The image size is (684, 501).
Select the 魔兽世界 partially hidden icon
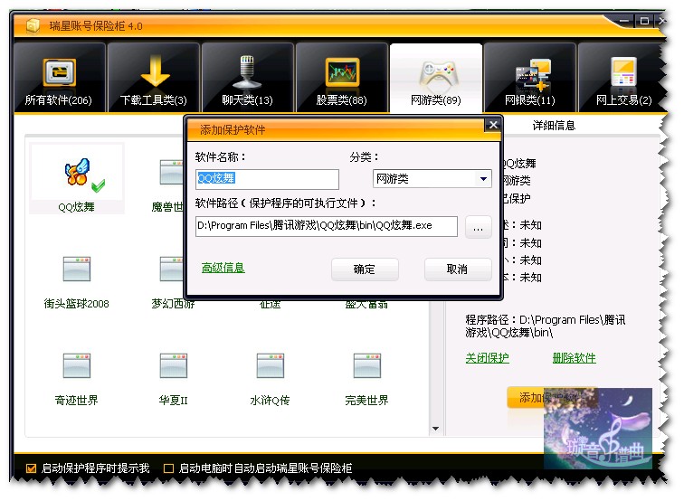[171, 172]
